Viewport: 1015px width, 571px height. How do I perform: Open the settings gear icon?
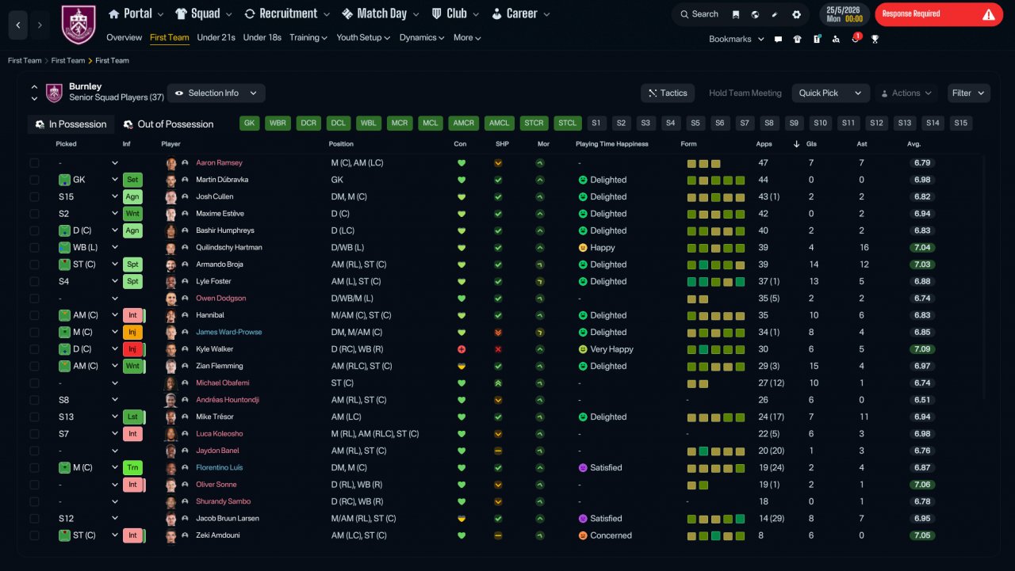pos(796,14)
